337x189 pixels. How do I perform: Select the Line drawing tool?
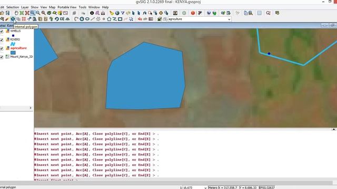(x=93, y=19)
